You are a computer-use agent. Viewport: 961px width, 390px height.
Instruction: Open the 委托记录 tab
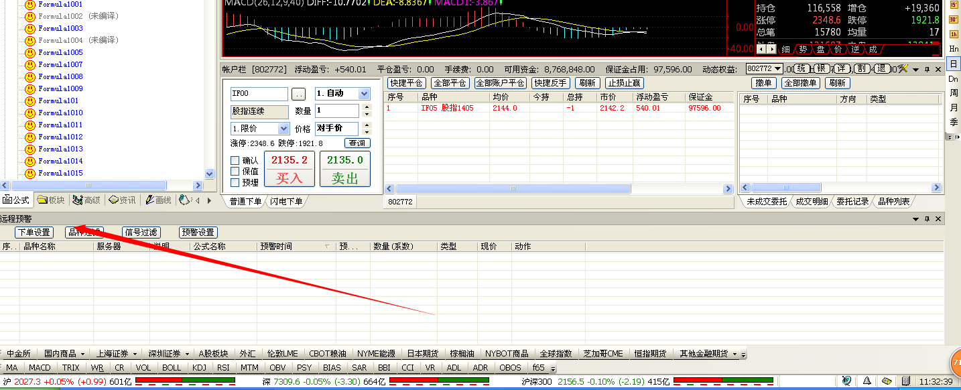852,201
